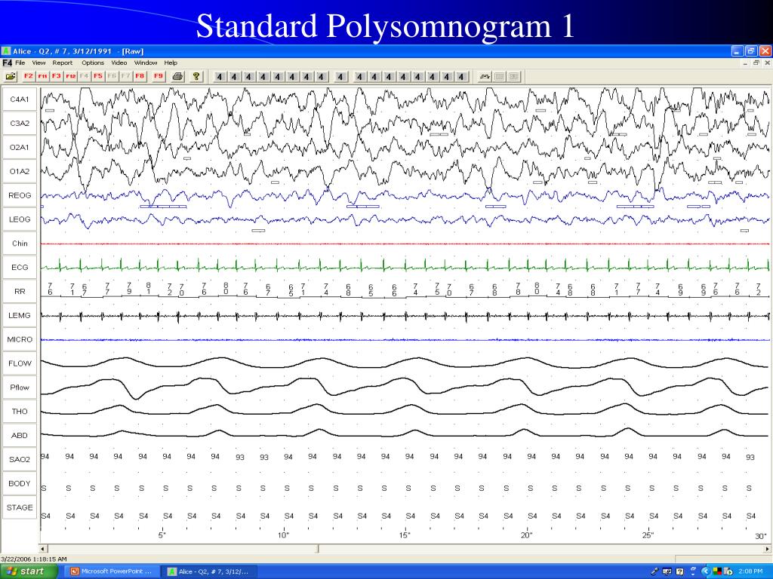Click the Chin channel label button
The width and height of the screenshot is (773, 579).
pyautogui.click(x=20, y=244)
